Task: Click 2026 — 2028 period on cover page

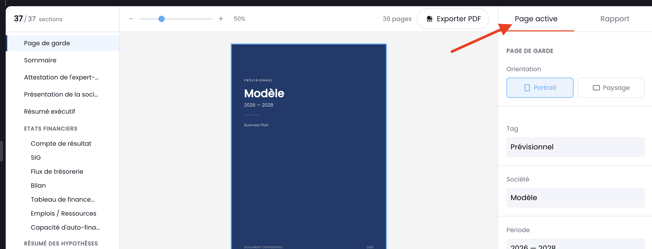Action: click(x=259, y=105)
